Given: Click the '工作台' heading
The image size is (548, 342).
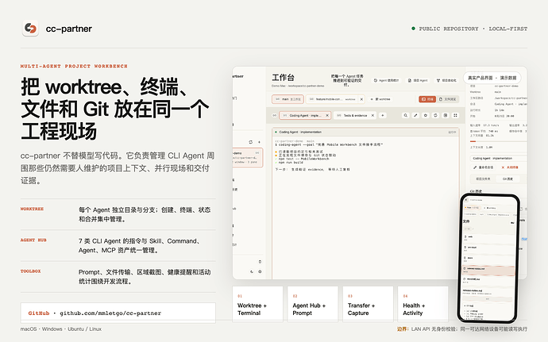Looking at the screenshot, I should point(283,78).
